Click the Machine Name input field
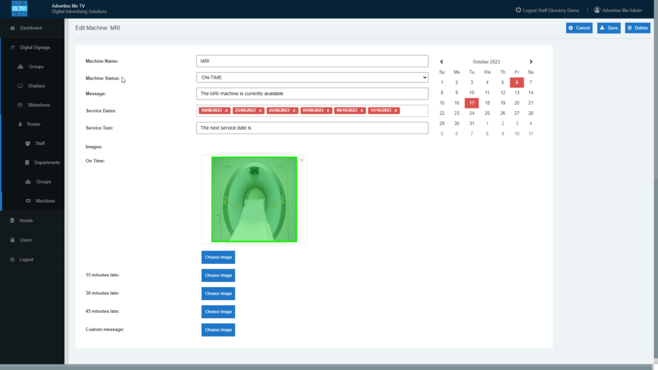 (x=312, y=60)
